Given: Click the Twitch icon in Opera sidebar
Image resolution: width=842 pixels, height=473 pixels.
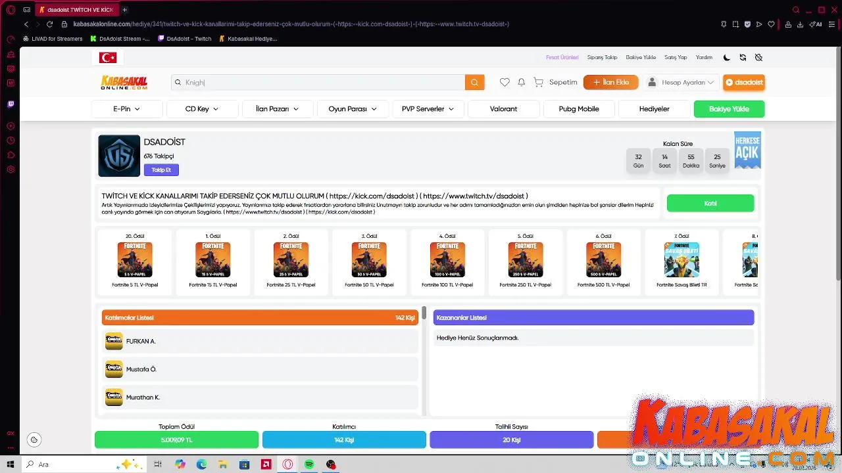Looking at the screenshot, I should (11, 104).
